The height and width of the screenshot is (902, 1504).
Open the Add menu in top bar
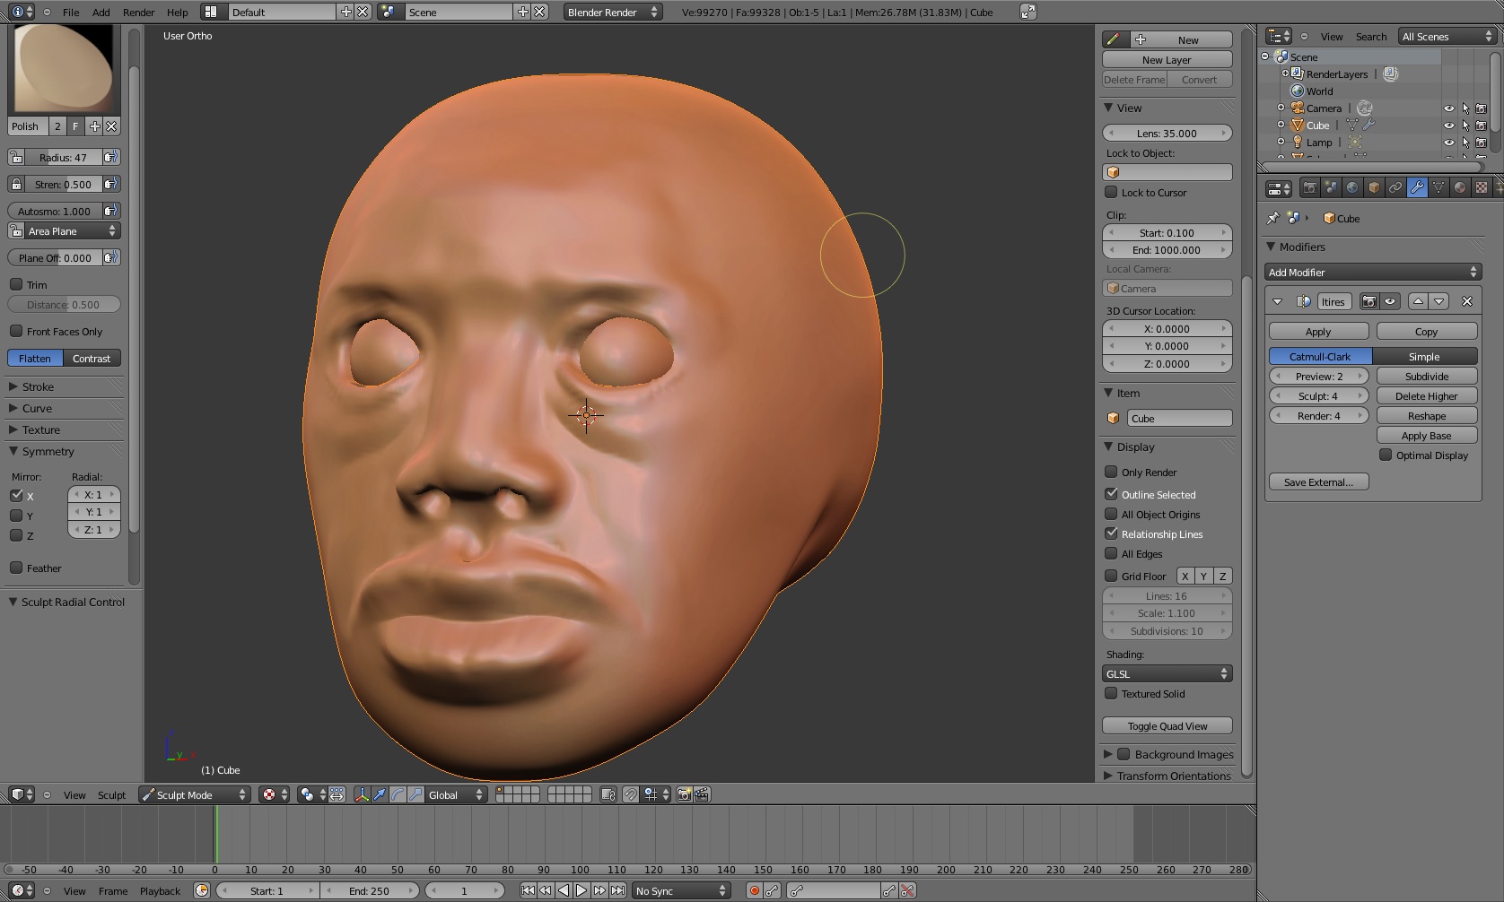click(x=101, y=13)
